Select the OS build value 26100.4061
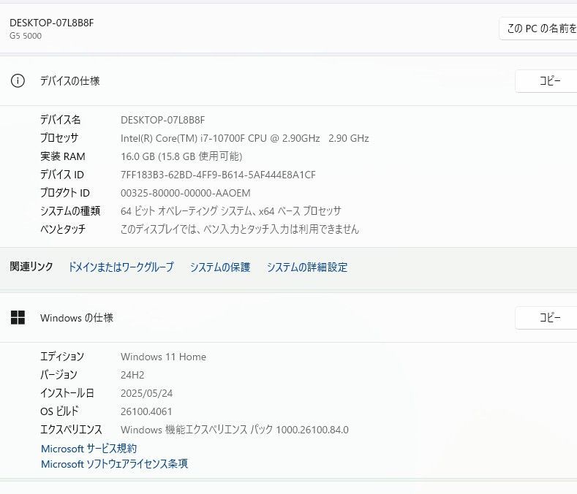The width and height of the screenshot is (577, 494). click(146, 411)
